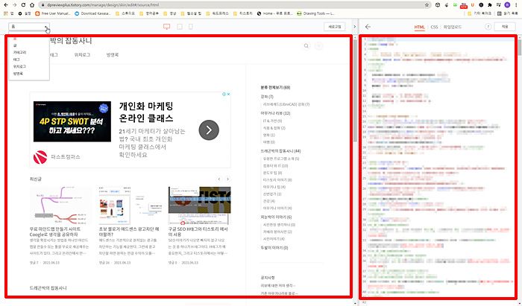Switch to the HTML tab
Screen dimensions: 522x306
[x=419, y=27]
